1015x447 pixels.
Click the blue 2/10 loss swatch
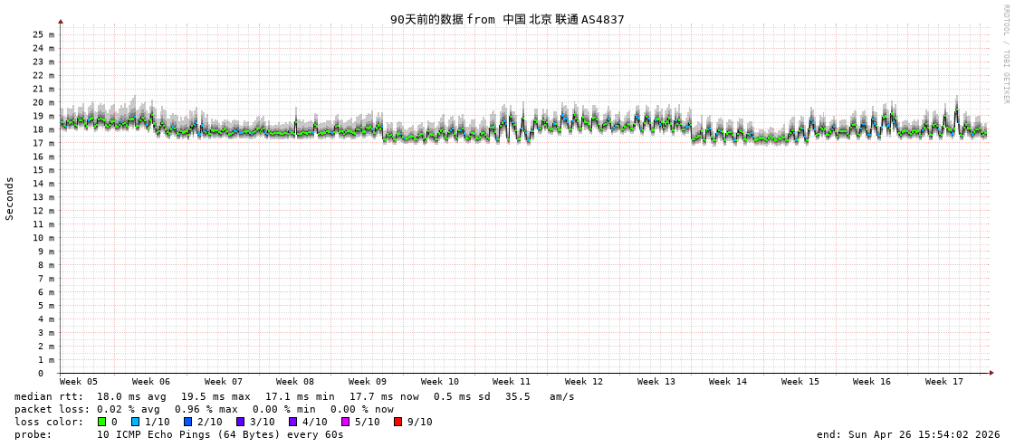pos(187,422)
